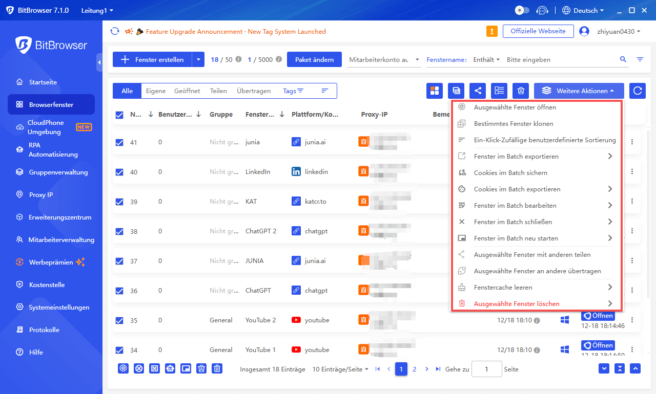Image resolution: width=656 pixels, height=394 pixels.
Task: Click the refresh icon beside the announcement
Action: click(115, 31)
